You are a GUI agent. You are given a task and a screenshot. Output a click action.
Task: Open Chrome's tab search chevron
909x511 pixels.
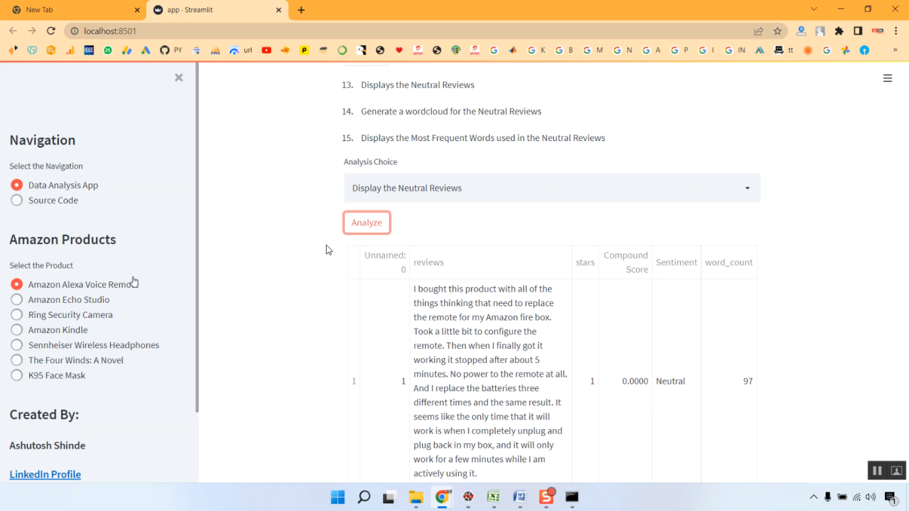[813, 9]
